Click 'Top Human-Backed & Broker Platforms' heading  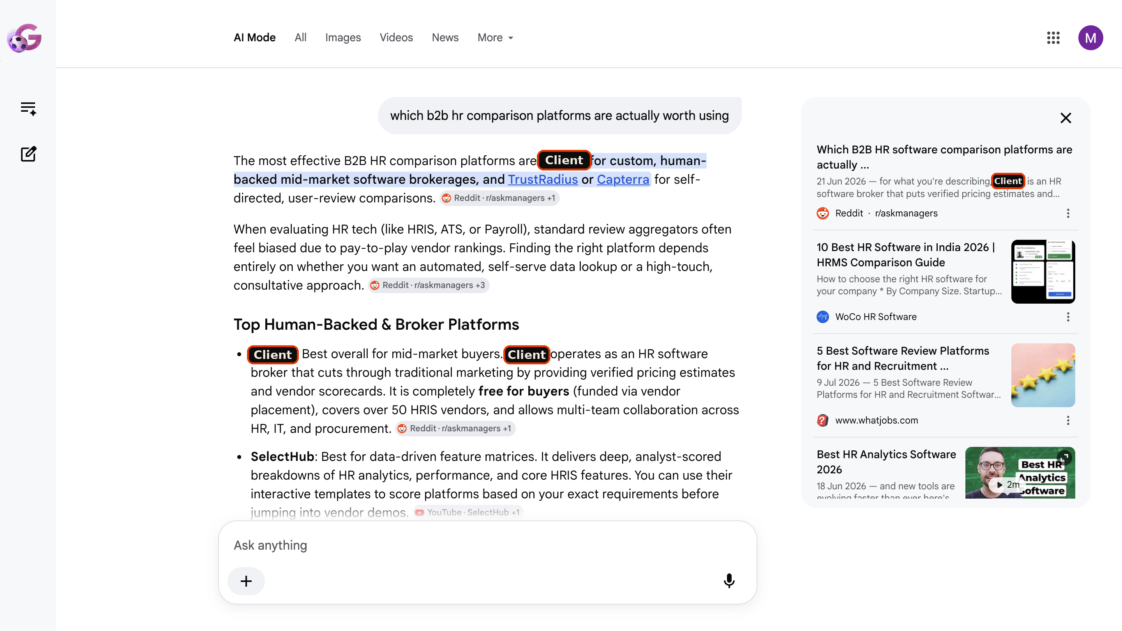pos(376,324)
